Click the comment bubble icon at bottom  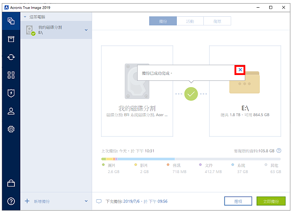coord(99,202)
